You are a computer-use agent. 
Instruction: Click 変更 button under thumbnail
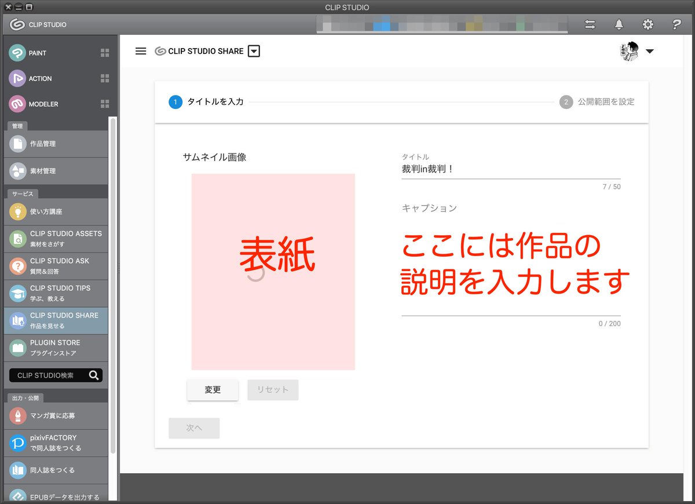click(213, 390)
